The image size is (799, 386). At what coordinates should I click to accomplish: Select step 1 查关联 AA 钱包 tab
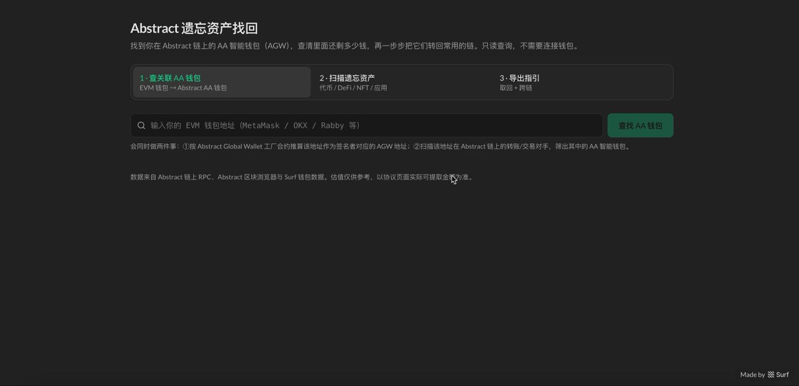(222, 82)
